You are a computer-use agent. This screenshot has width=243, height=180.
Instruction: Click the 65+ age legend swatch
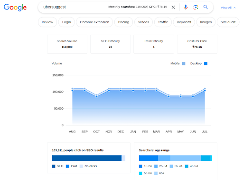coord(156,173)
